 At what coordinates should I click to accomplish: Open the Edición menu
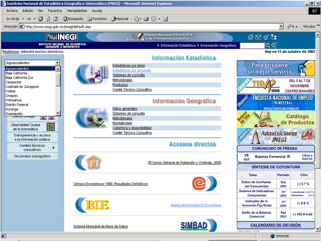click(28, 11)
